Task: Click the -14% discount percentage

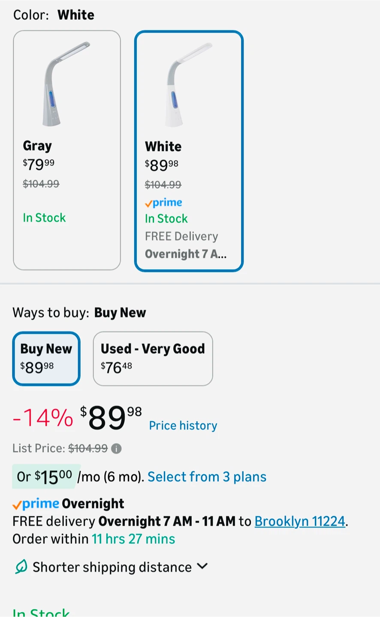Action: click(x=43, y=418)
